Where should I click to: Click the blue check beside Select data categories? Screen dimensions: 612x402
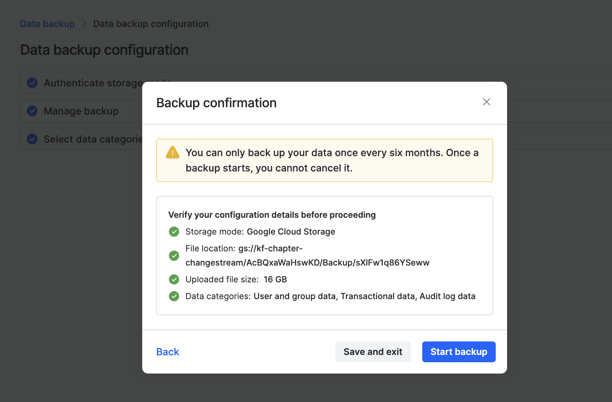point(32,139)
